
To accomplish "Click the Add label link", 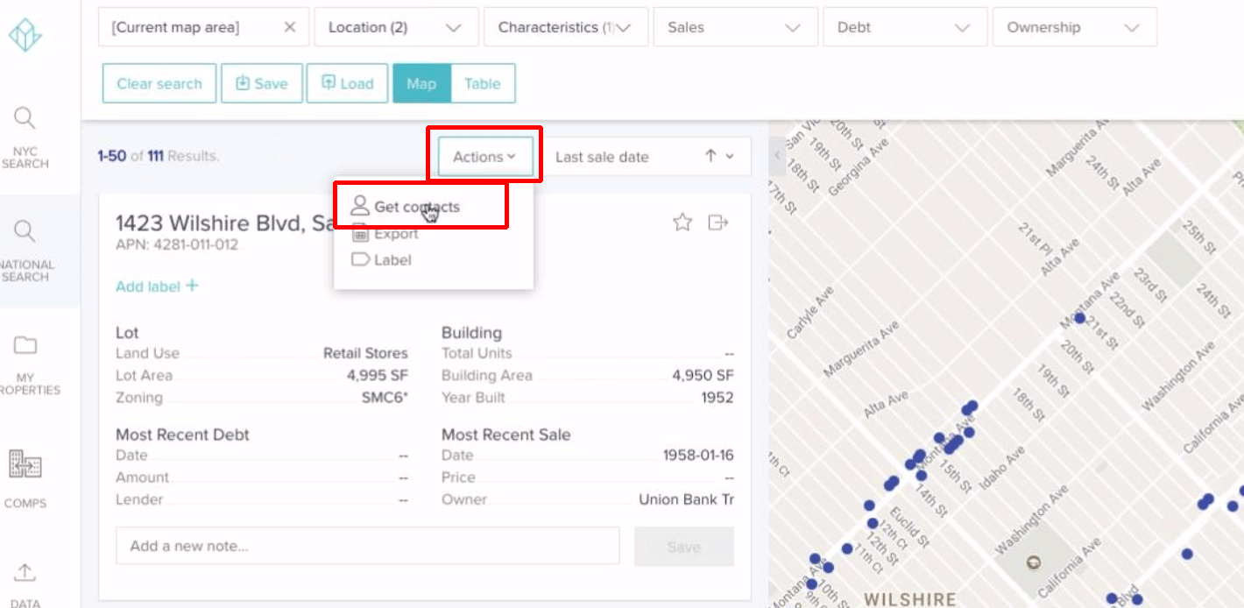I will coord(157,286).
